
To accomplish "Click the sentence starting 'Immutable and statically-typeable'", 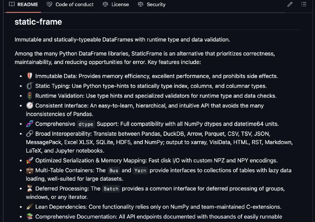I will click(x=122, y=40).
